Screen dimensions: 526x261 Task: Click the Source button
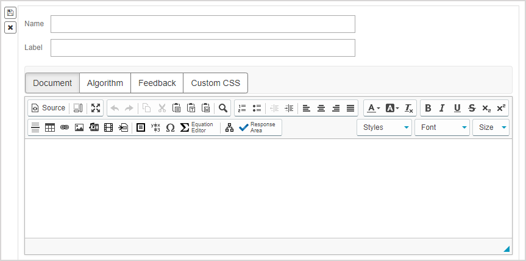click(x=48, y=108)
